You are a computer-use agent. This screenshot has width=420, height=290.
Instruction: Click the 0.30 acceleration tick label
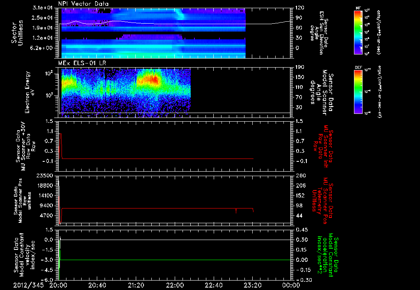tap(302, 240)
